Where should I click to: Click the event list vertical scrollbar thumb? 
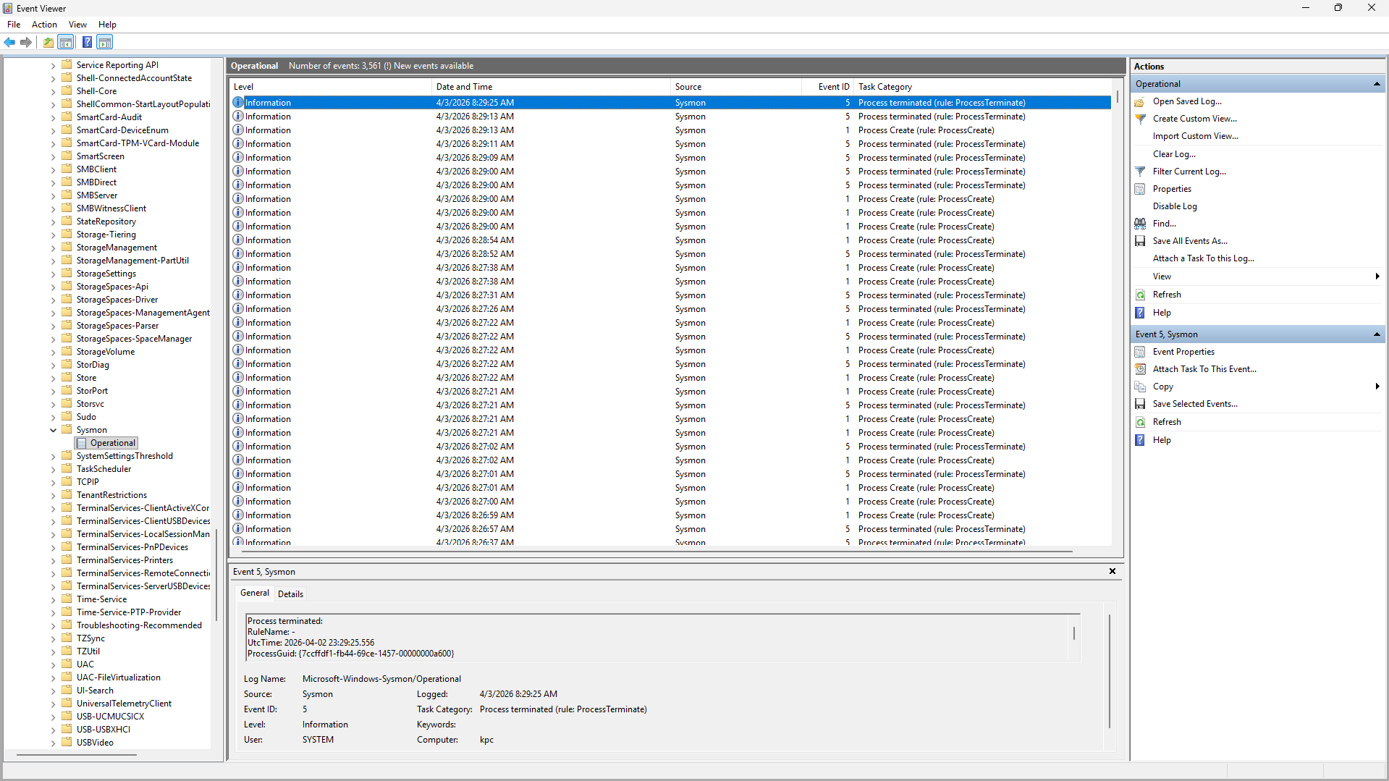[1118, 96]
